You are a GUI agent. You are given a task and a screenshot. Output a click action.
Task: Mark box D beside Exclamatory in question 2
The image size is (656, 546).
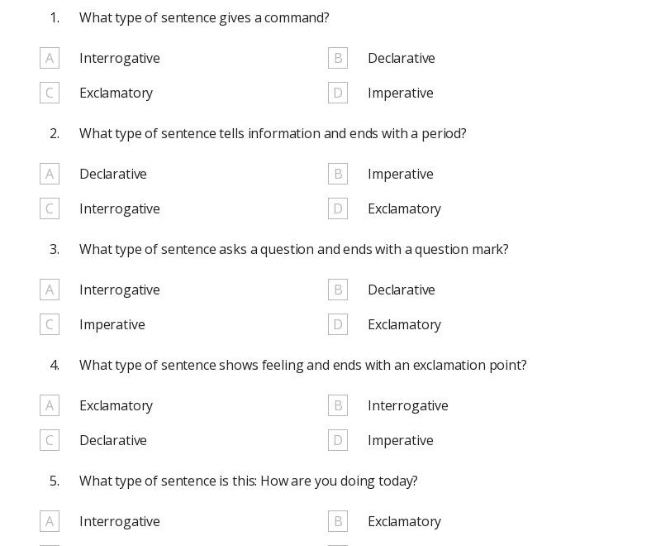(338, 208)
